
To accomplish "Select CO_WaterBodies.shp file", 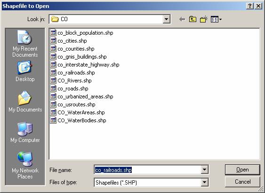I will tap(78, 120).
